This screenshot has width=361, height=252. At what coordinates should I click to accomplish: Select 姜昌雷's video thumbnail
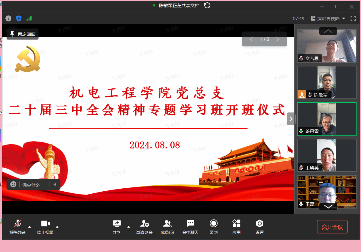[327, 119]
